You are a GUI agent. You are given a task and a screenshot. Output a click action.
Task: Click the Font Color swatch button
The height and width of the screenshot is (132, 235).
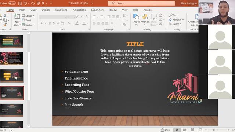click(84, 23)
